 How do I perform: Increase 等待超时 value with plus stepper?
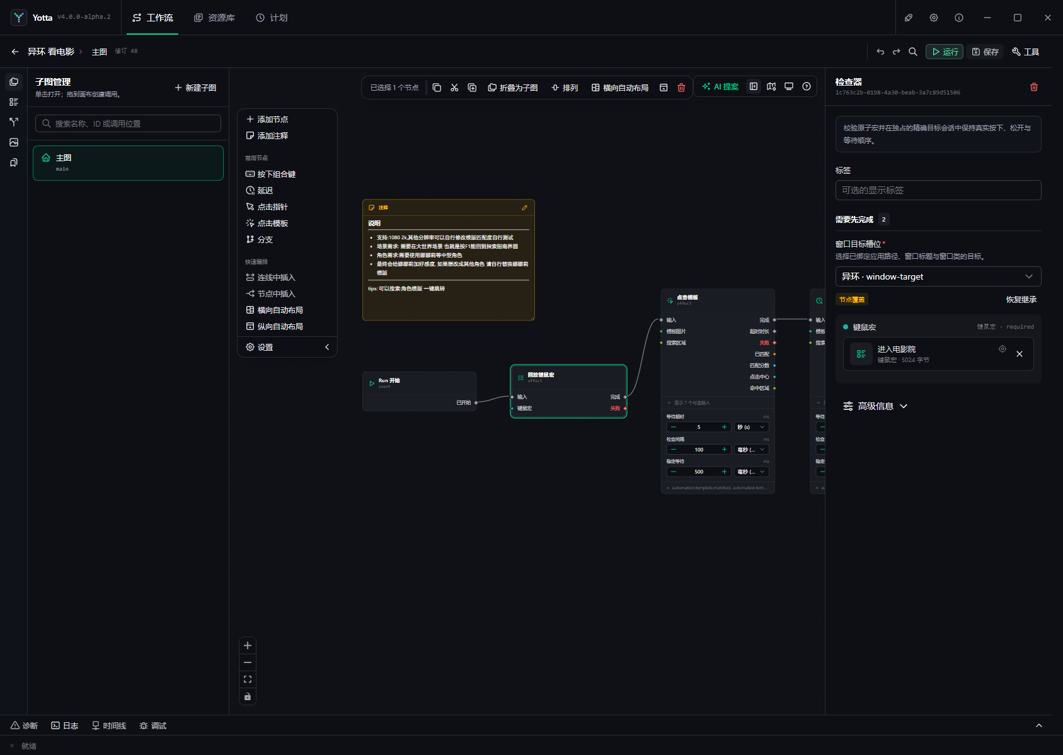[x=724, y=427]
